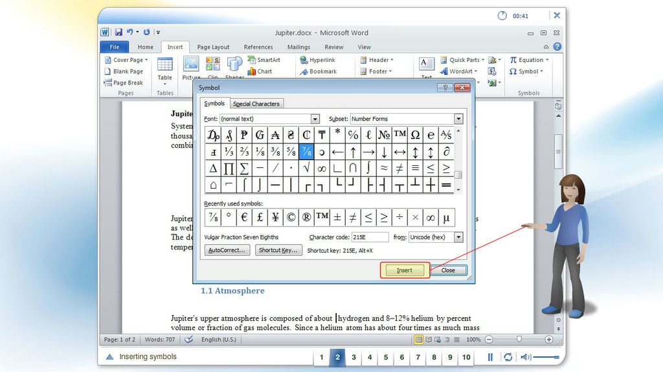This screenshot has width=663, height=372.
Task: Open the Cover Page dropdown
Action: tap(126, 60)
